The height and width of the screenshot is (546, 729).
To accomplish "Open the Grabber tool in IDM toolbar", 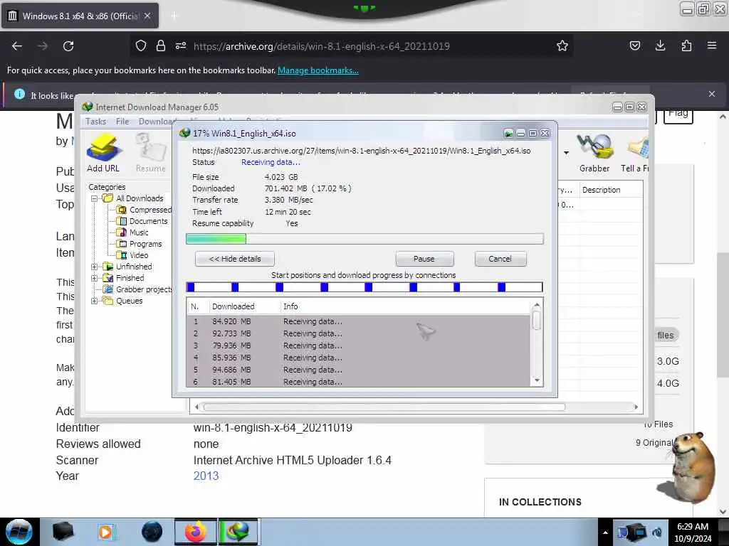I will point(594,154).
